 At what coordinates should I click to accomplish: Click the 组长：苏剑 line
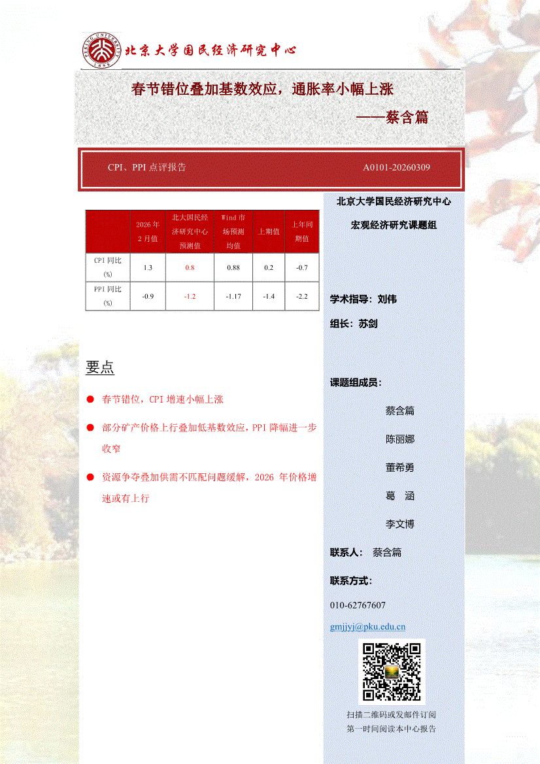[354, 324]
